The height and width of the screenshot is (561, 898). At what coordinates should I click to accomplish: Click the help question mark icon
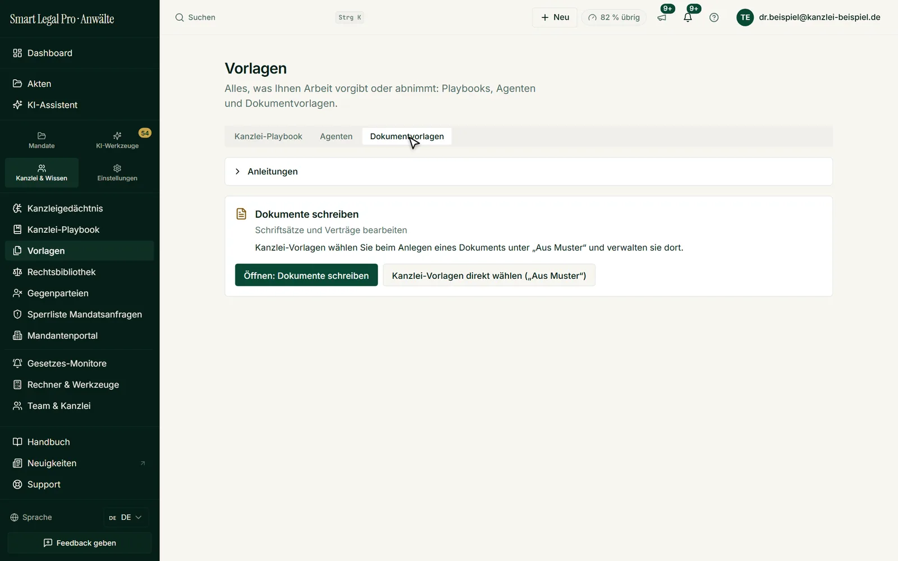click(x=714, y=17)
